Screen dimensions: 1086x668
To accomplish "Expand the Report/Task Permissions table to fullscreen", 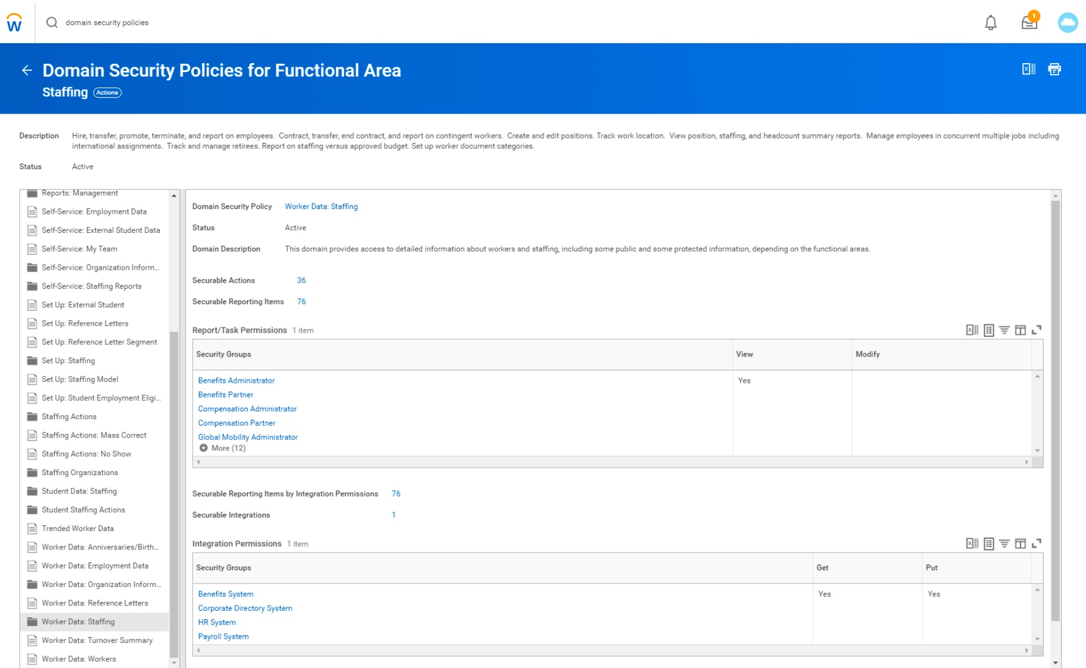I will coord(1037,329).
